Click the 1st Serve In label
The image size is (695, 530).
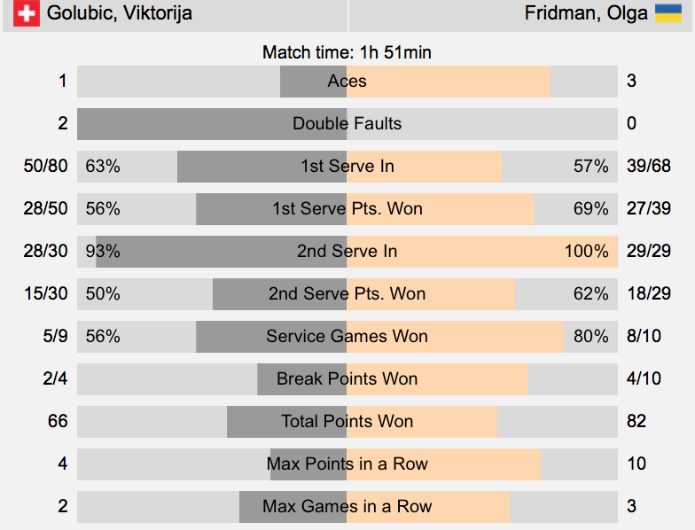[347, 167]
